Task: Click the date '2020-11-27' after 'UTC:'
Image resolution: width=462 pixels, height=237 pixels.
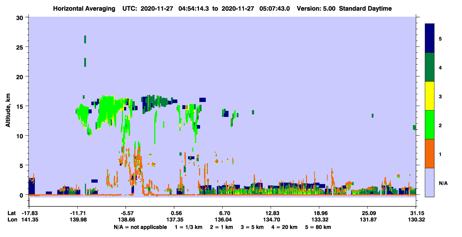Action: tap(156, 9)
